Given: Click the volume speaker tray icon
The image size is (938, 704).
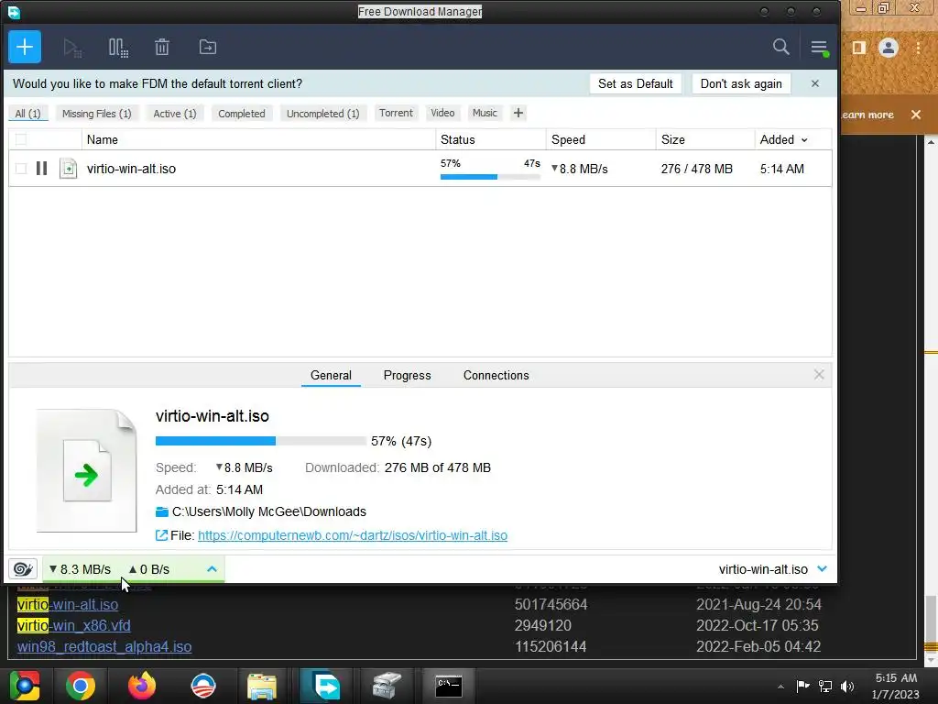Looking at the screenshot, I should (x=847, y=687).
